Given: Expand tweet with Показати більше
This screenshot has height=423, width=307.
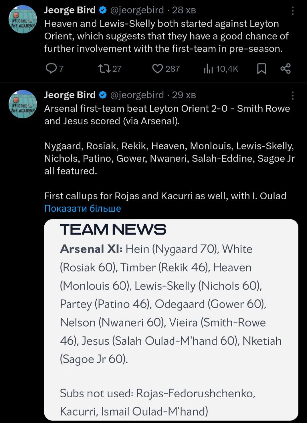Looking at the screenshot, I should click(83, 209).
